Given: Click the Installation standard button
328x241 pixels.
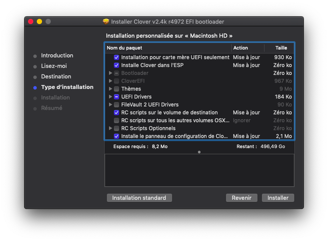Looking at the screenshot, I should [x=139, y=198].
